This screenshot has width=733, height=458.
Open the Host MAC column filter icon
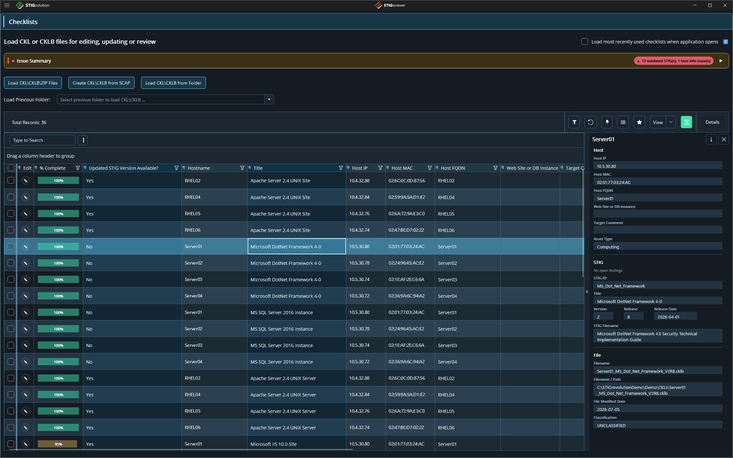click(430, 168)
